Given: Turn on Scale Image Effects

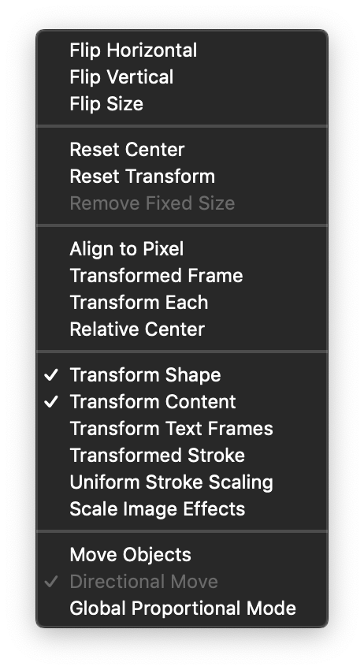Looking at the screenshot, I should coord(182,509).
